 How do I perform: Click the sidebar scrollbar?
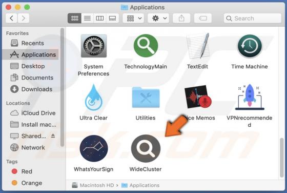point(62,87)
